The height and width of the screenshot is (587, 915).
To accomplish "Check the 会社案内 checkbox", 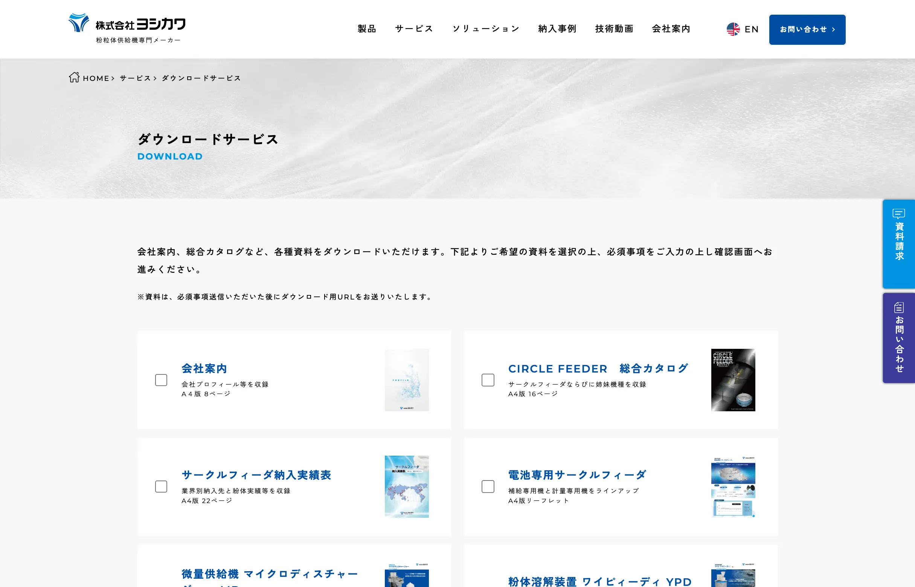I will tap(161, 380).
